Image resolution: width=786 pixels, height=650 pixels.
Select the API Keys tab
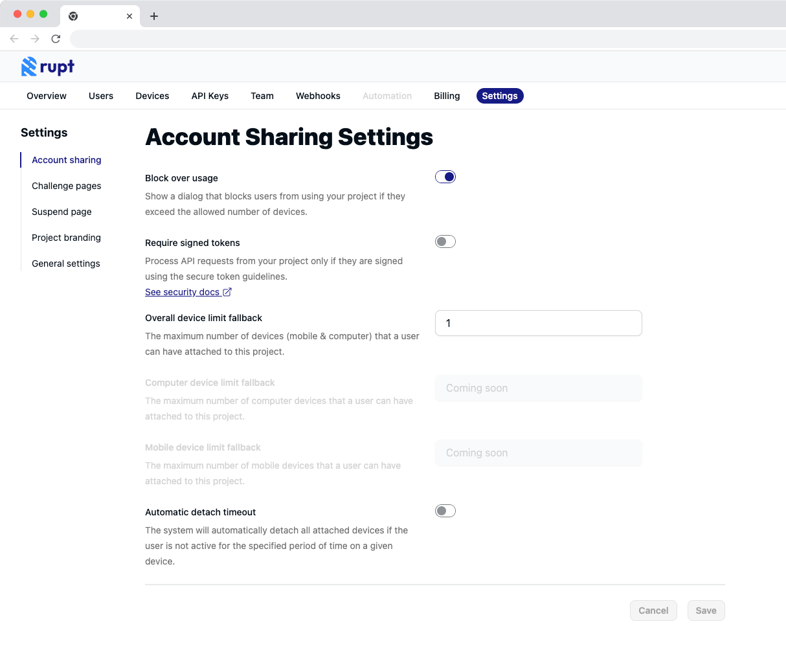(210, 95)
